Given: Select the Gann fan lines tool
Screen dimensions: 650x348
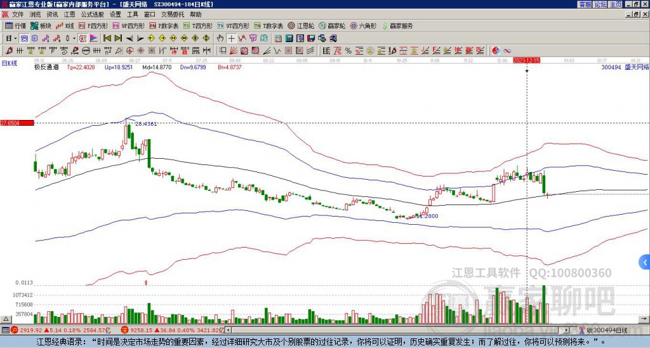Looking at the screenshot, I should (234, 51).
